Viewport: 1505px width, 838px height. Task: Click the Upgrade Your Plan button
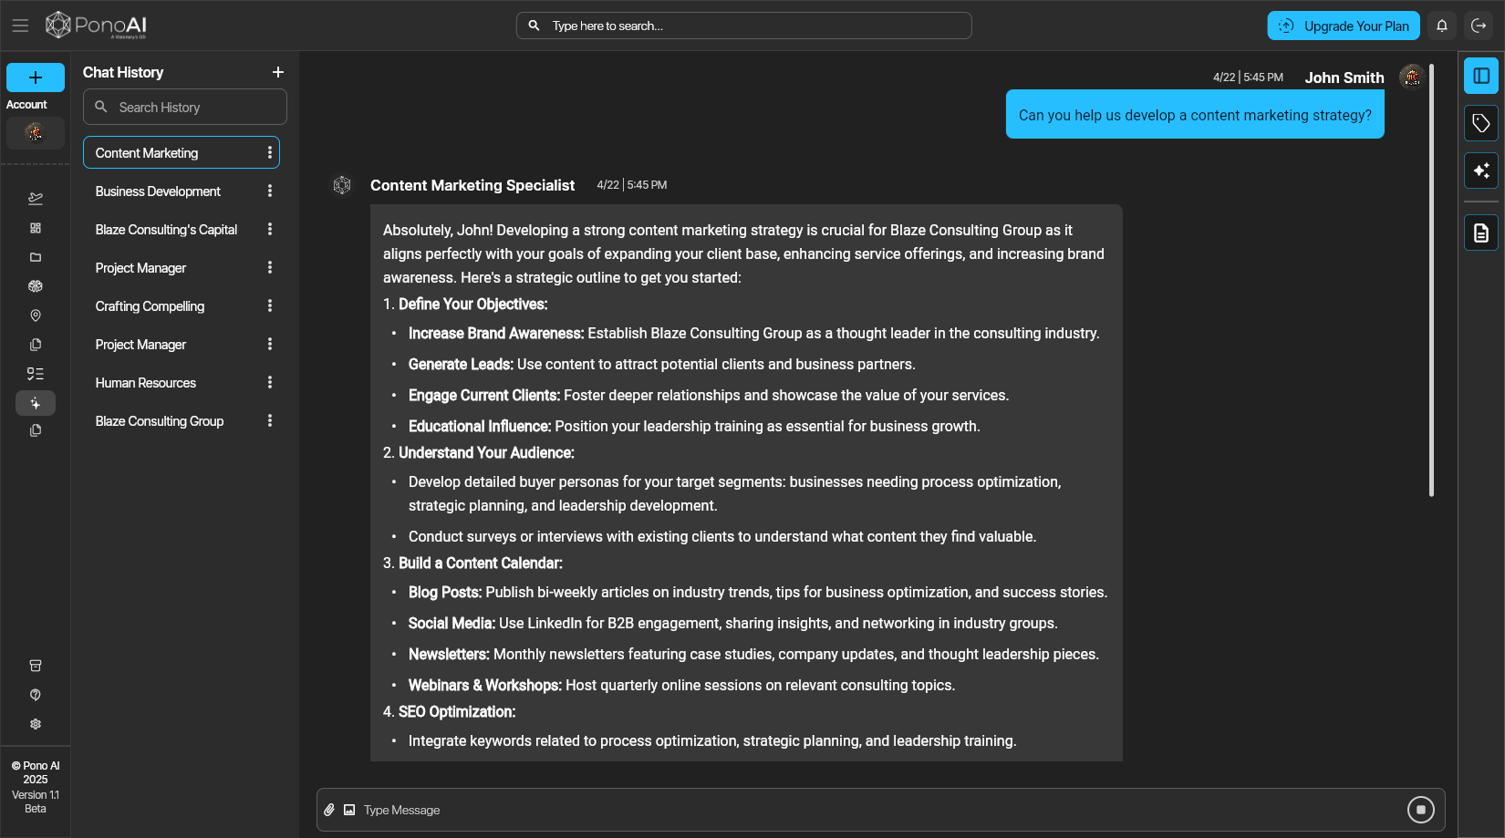tap(1343, 26)
